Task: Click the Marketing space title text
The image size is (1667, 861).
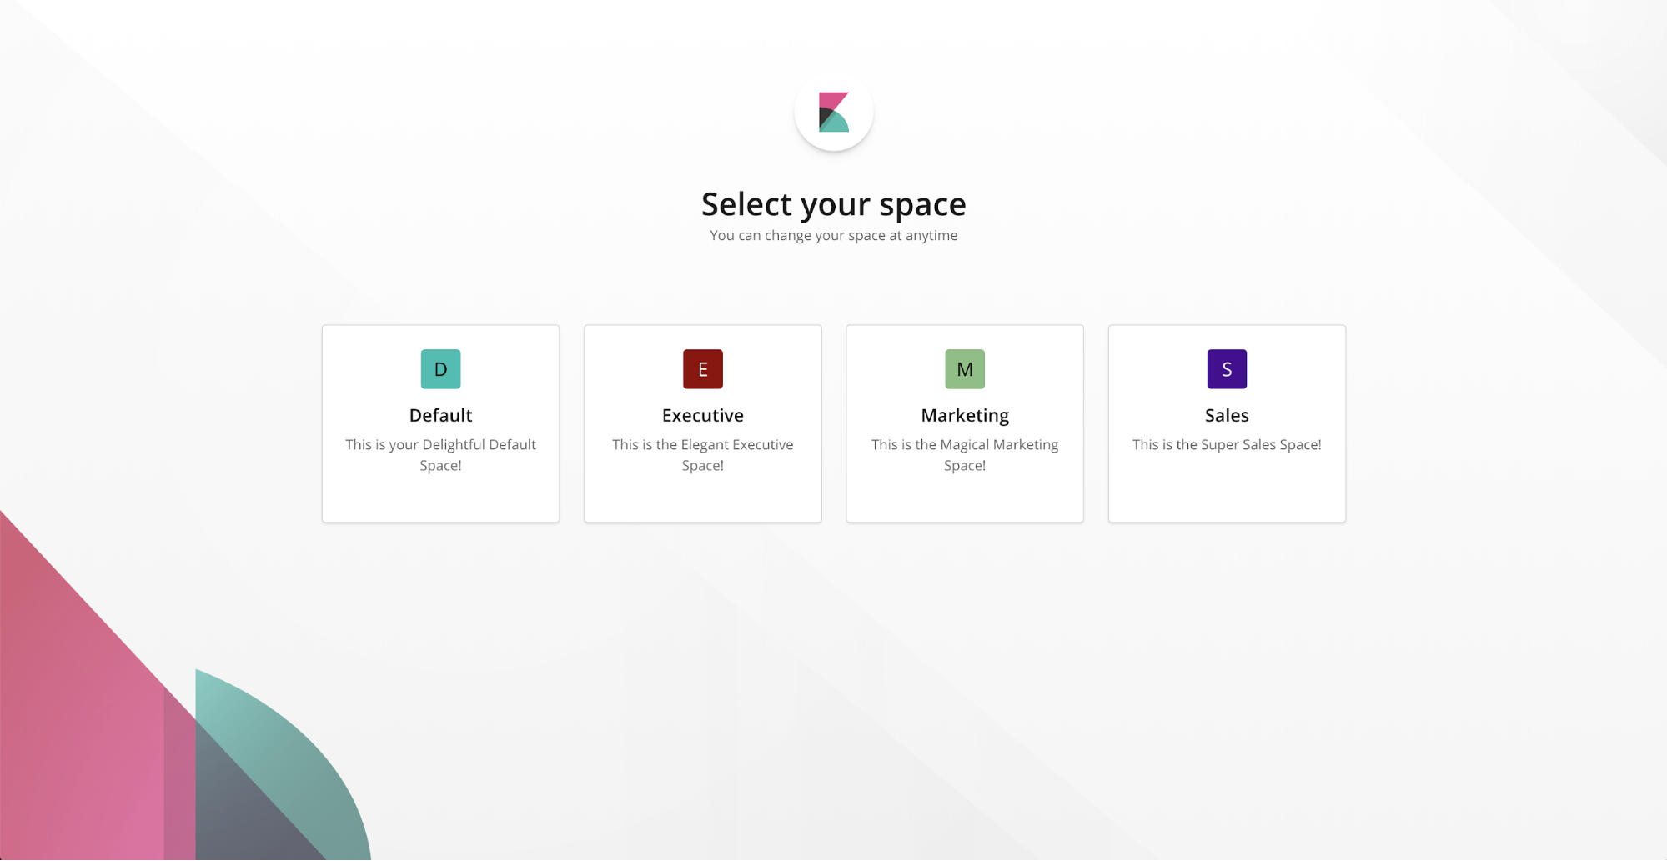Action: [x=964, y=414]
